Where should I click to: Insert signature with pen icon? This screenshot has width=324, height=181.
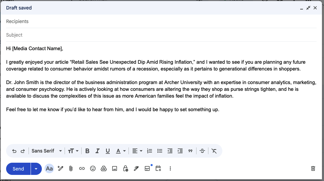(x=136, y=168)
